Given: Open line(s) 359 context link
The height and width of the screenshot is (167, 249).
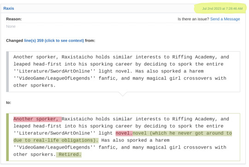Looking at the screenshot, I should [x=54, y=41].
